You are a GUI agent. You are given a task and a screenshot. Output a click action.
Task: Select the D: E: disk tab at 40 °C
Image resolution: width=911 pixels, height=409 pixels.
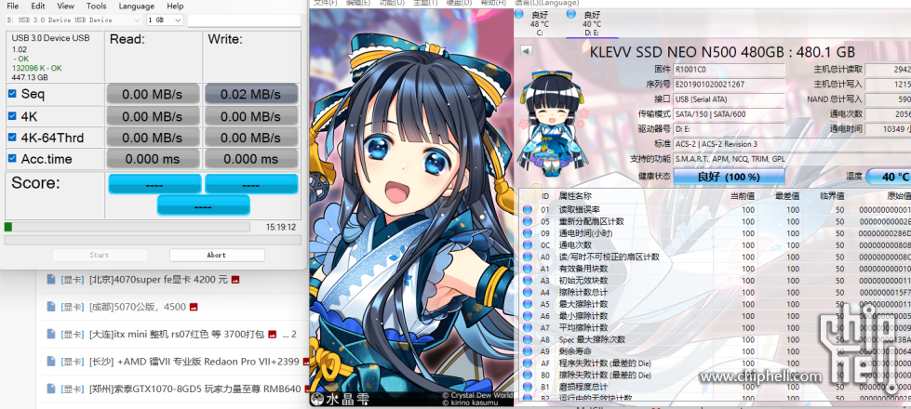(592, 23)
